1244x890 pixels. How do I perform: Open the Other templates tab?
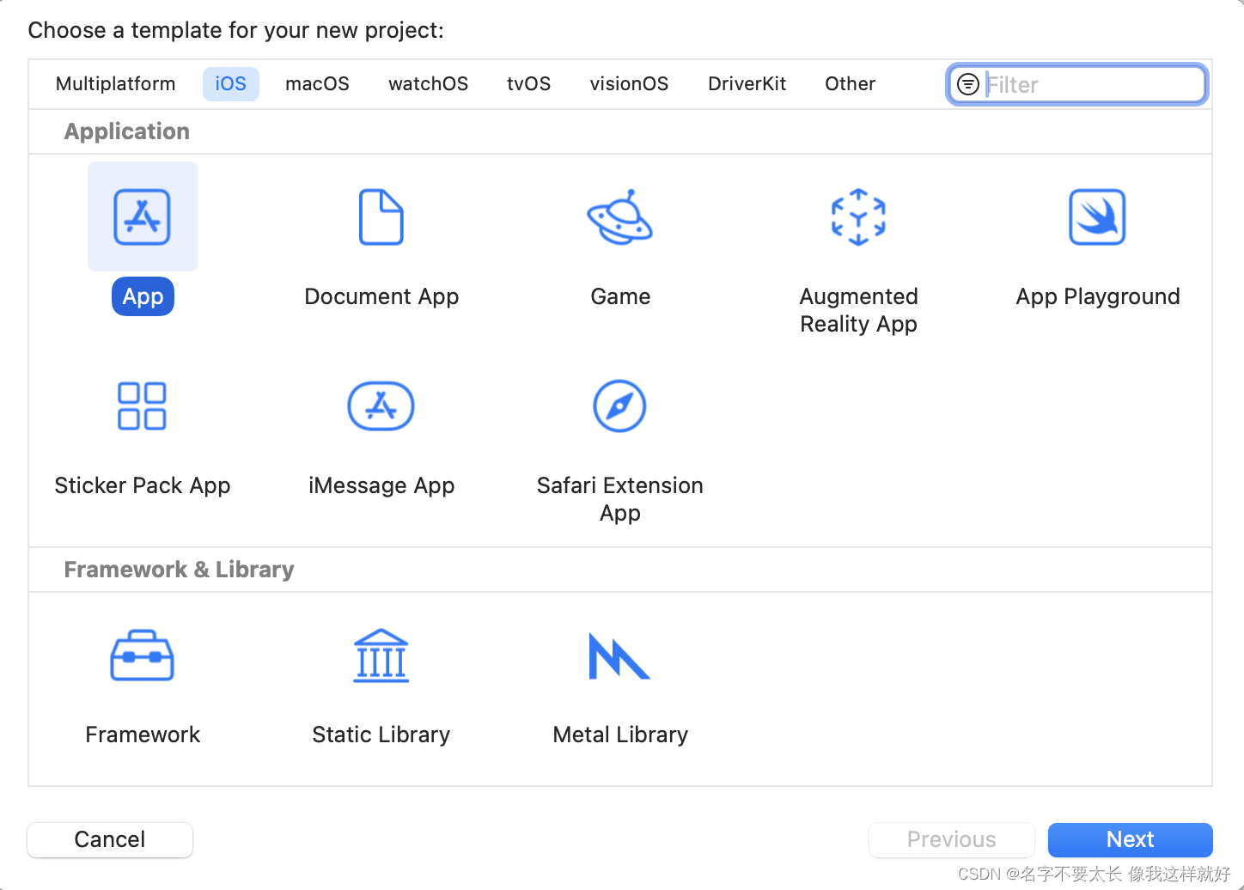[850, 83]
